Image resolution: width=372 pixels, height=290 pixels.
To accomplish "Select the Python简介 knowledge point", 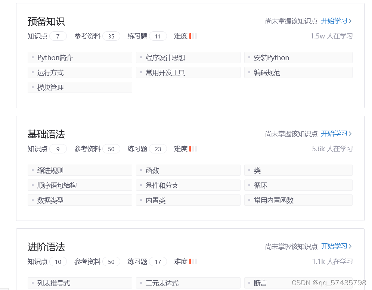I will point(80,57).
